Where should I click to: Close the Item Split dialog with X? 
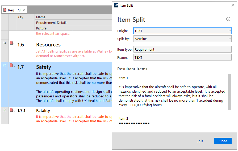pyautogui.click(x=233, y=5)
